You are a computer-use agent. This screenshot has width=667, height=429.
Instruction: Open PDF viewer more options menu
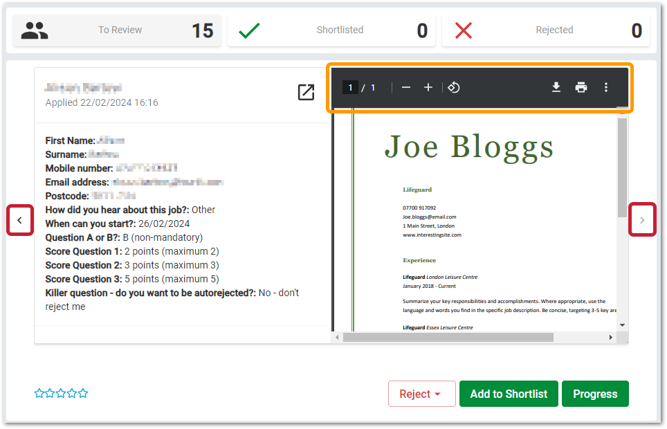(606, 87)
